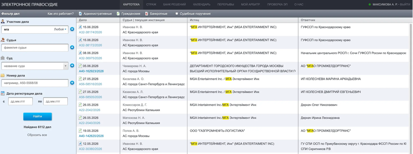This screenshot has height=154, width=413.
Task: Click the start date field after с
Action: pyautogui.click(x=20, y=101)
